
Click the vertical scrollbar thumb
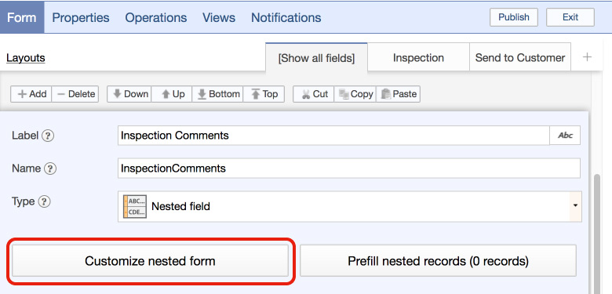pyautogui.click(x=596, y=234)
